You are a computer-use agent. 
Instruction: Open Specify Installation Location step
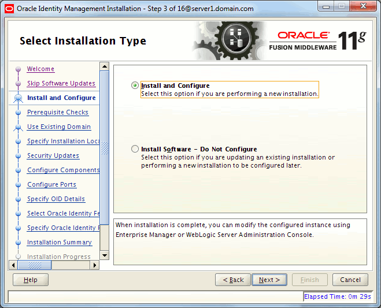tap(63, 141)
